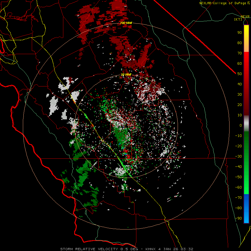Click the 90 value on the velocity scale
The height and width of the screenshot is (251, 251).
click(240, 33)
